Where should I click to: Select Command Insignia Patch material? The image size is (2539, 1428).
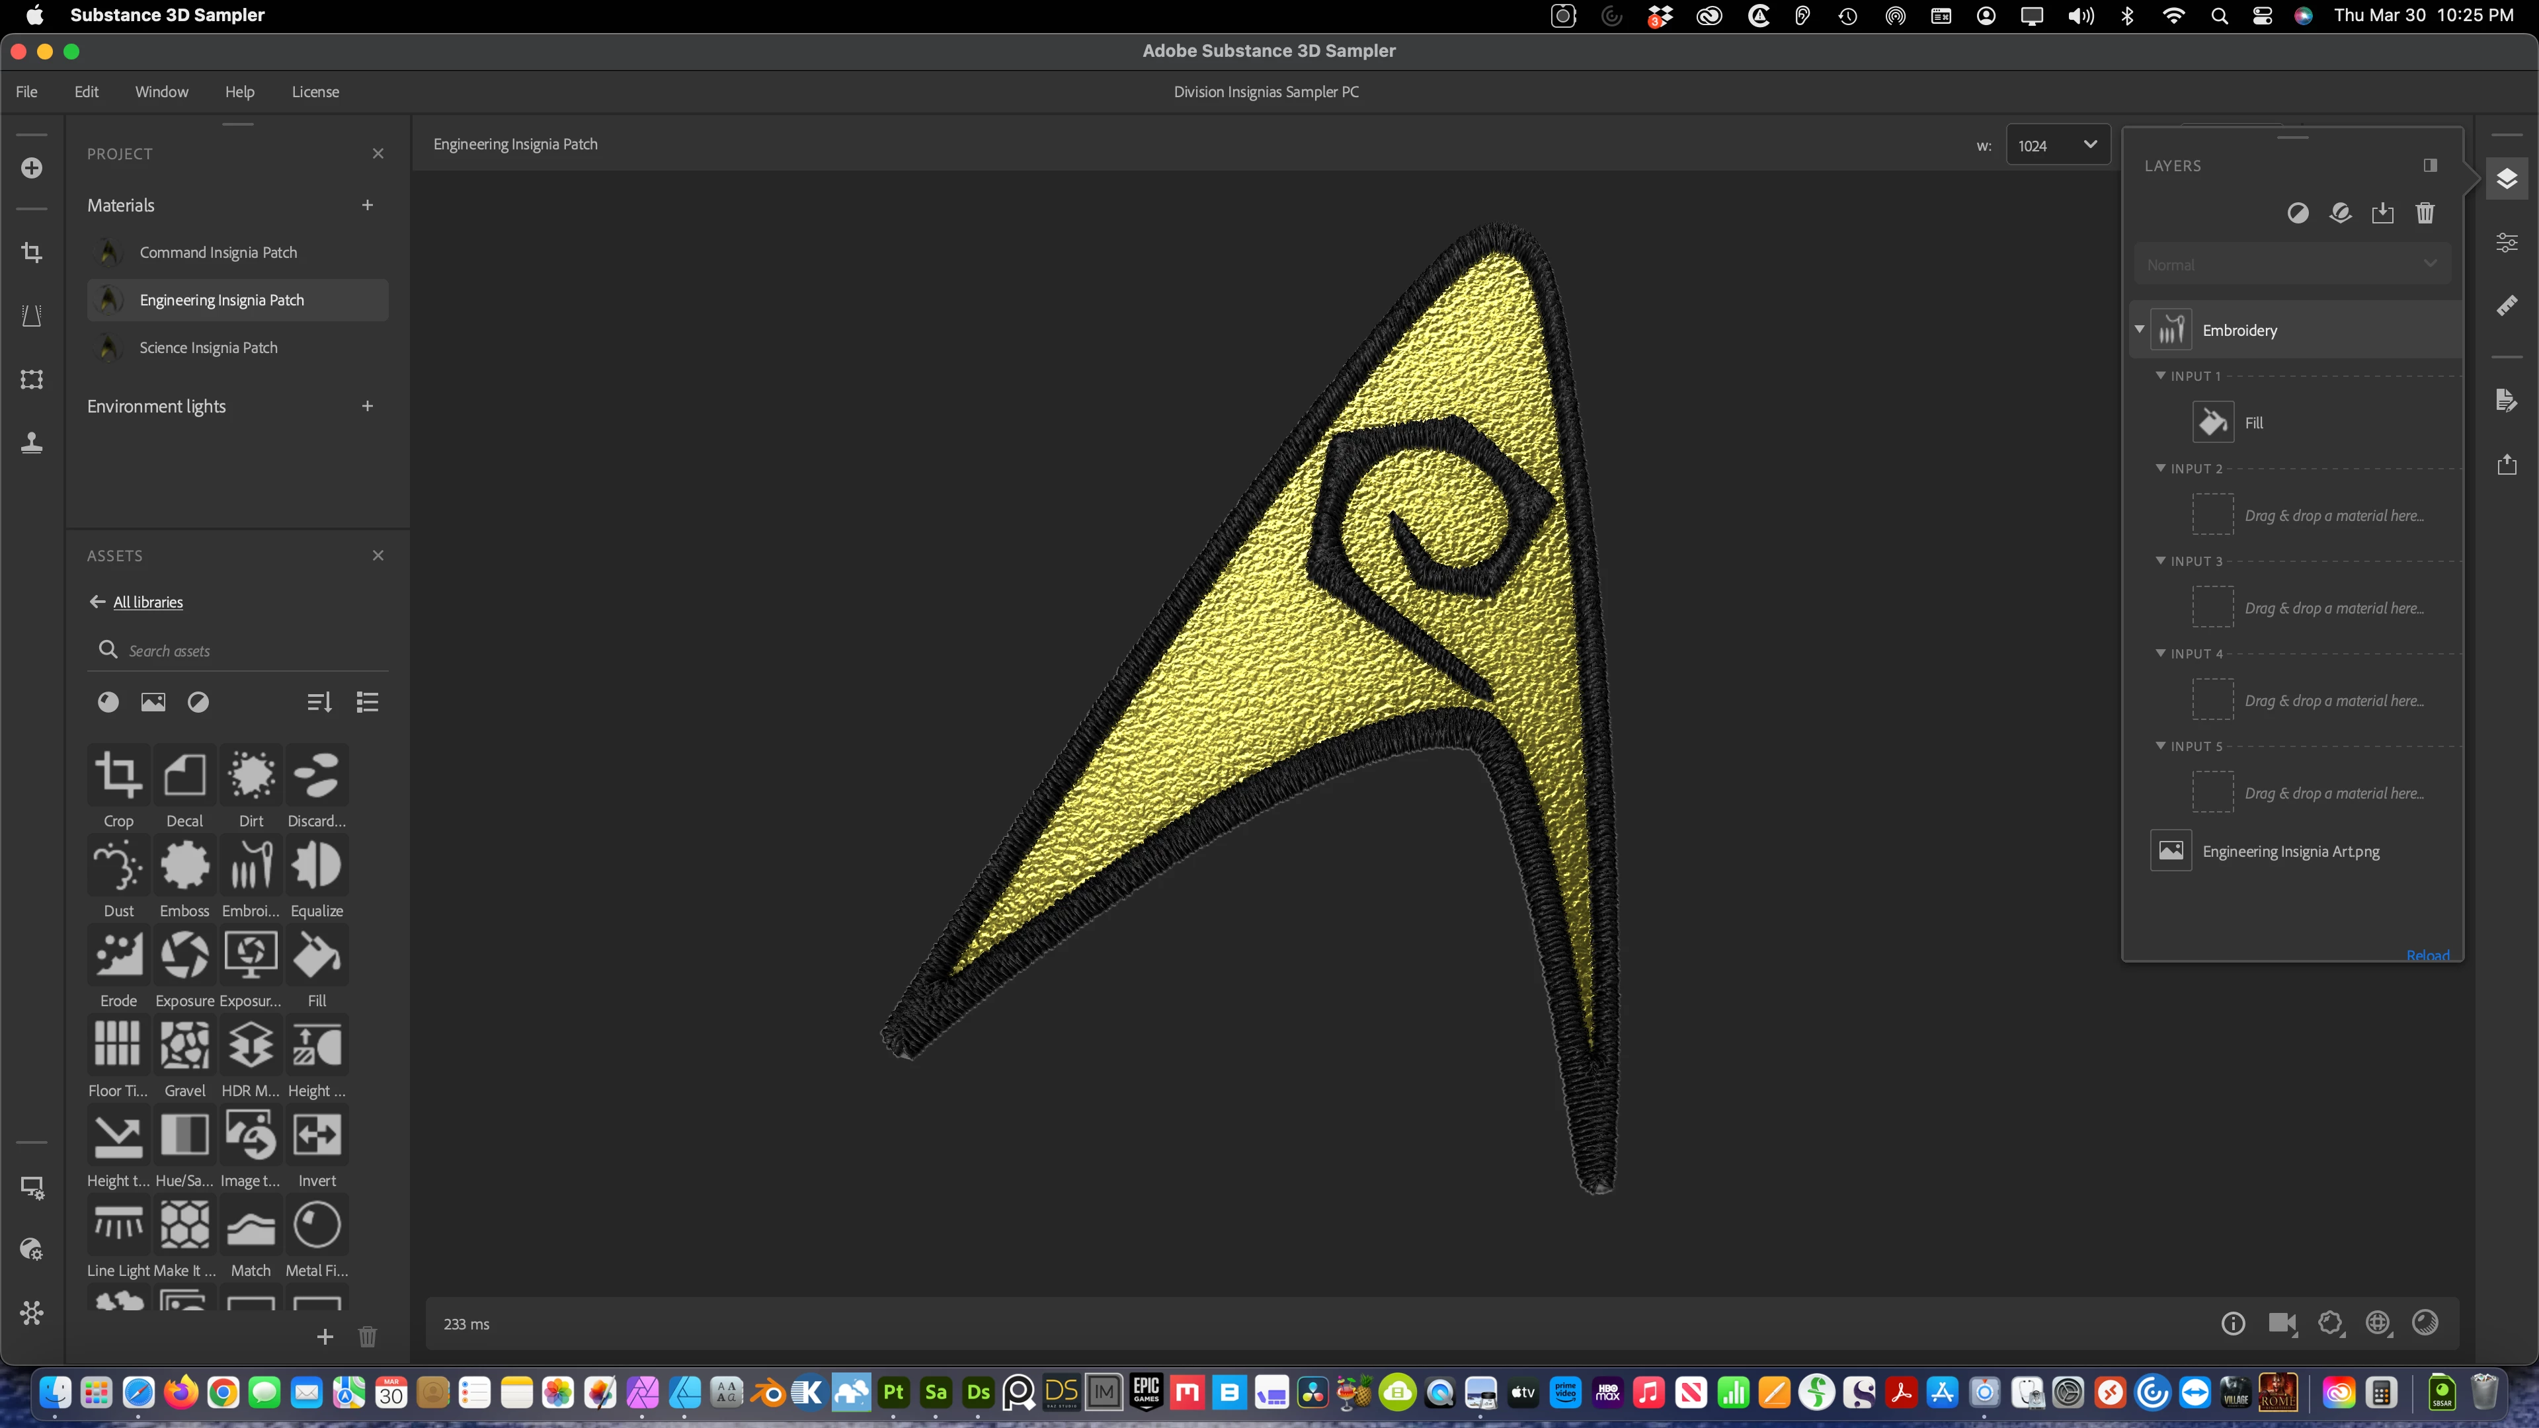tap(218, 253)
